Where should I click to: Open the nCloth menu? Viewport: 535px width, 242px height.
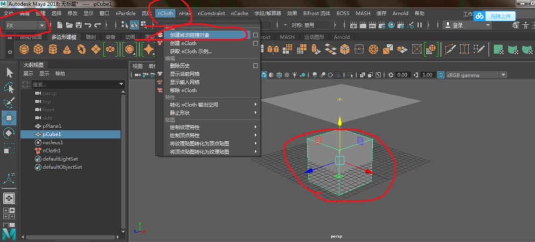tap(166, 14)
